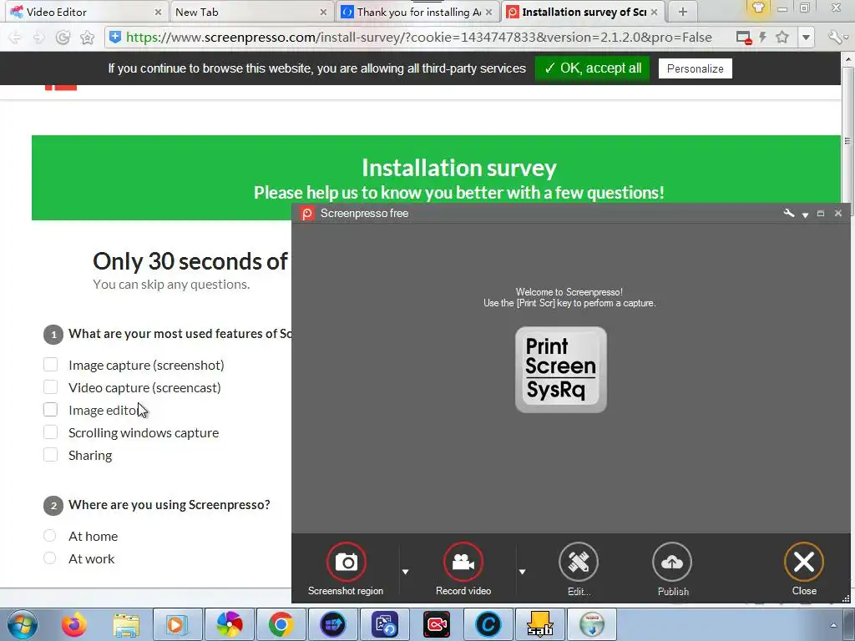Open the dark windows-arrow app in taskbar
The width and height of the screenshot is (855, 641).
pyautogui.click(x=332, y=624)
